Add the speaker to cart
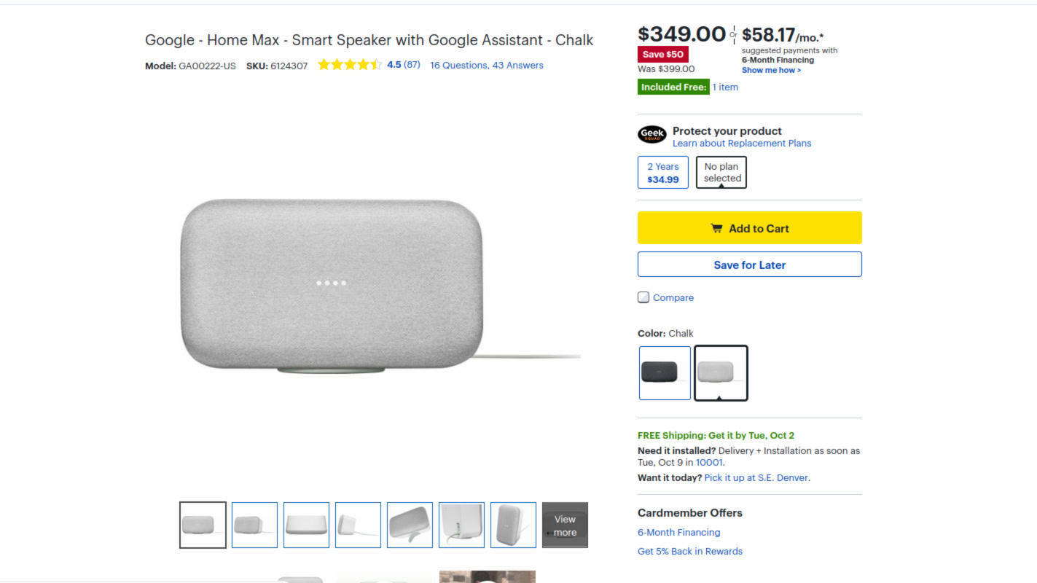The width and height of the screenshot is (1037, 583). pyautogui.click(x=749, y=228)
